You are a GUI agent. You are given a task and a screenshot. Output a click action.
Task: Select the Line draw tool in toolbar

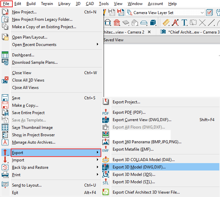tap(211, 22)
